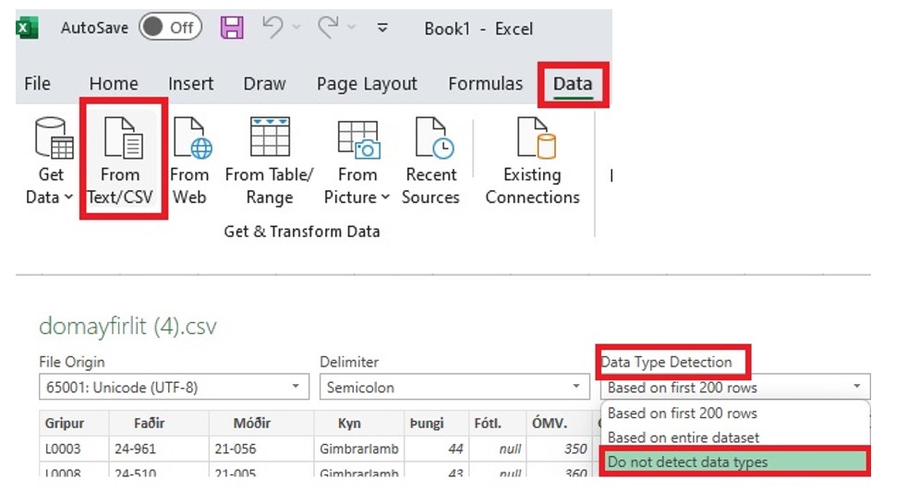Open the Redo history dropdown arrow
This screenshot has width=908, height=503.
351,27
